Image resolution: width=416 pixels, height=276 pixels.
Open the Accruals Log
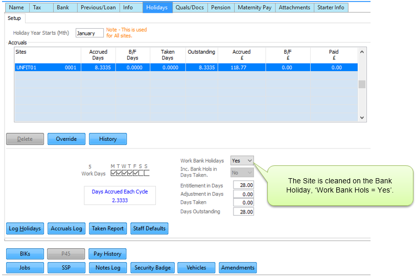coord(66,228)
